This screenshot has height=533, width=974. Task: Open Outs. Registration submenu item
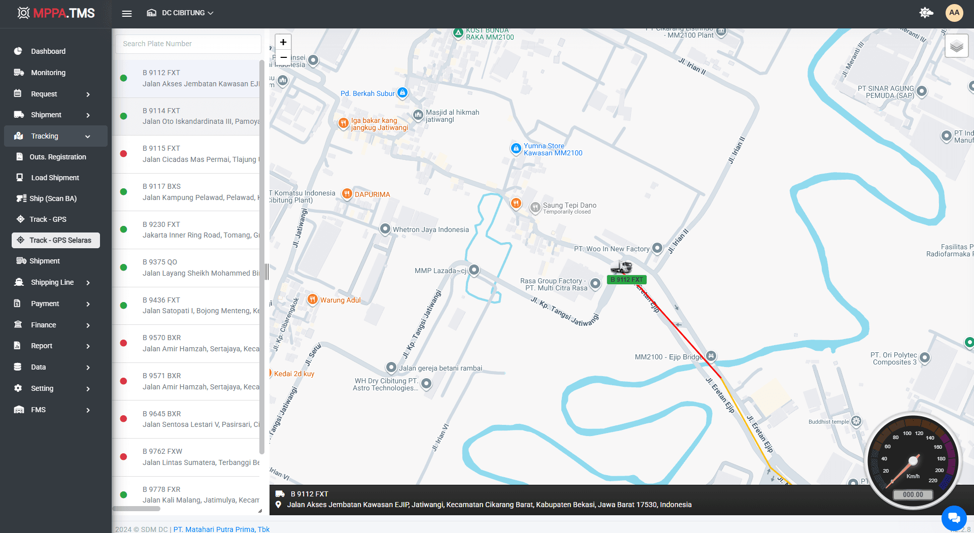tap(58, 157)
